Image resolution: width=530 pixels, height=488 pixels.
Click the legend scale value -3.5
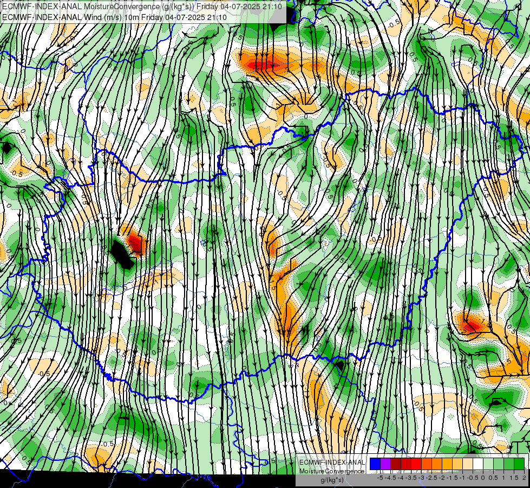[411, 478]
